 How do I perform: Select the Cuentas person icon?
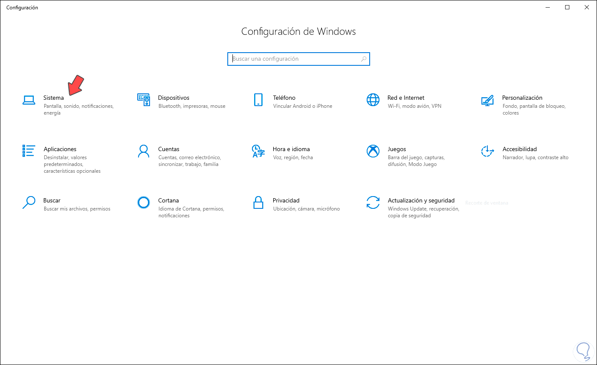(x=144, y=151)
